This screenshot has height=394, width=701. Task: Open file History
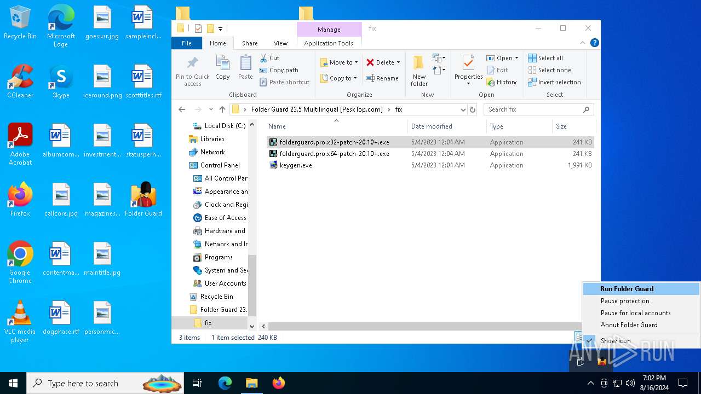[501, 82]
